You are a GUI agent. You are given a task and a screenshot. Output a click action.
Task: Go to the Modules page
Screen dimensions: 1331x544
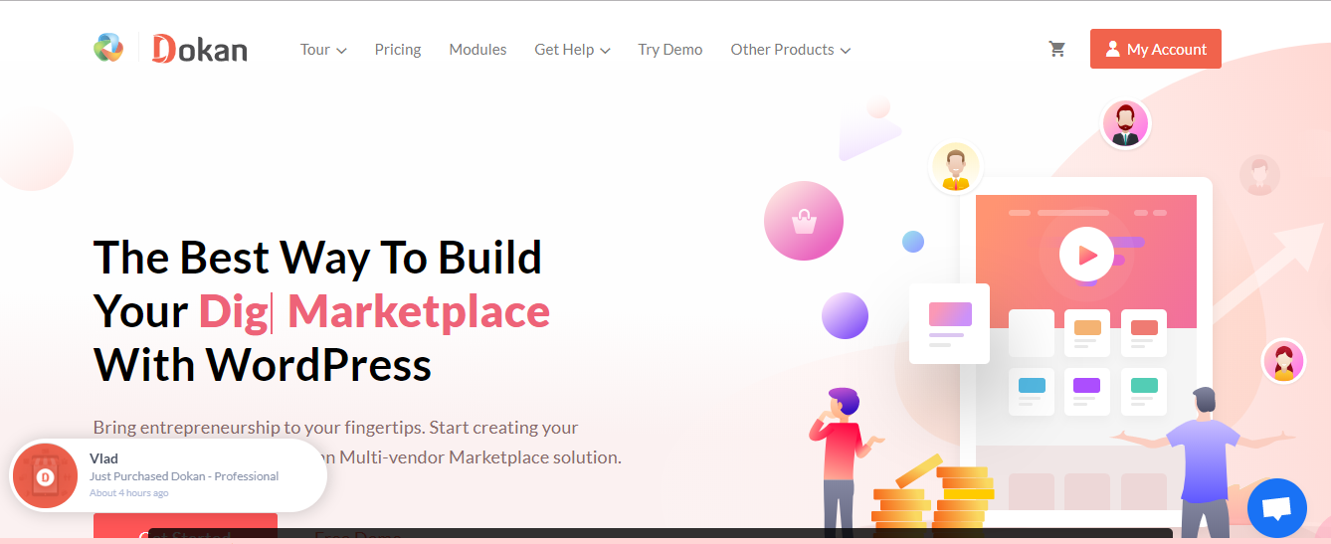[x=477, y=50]
